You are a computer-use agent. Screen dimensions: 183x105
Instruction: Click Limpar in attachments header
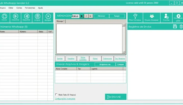[x=121, y=64]
